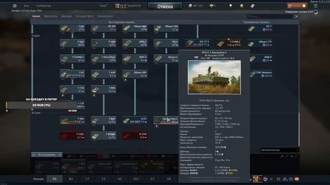Select the Объект 906 vehicle card
This screenshot has height=185, width=330.
pyautogui.click(x=135, y=28)
